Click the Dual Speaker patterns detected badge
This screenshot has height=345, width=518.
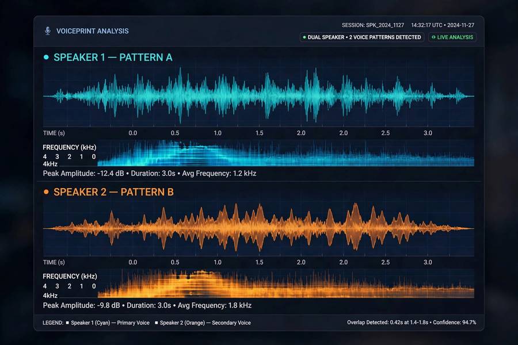(362, 37)
